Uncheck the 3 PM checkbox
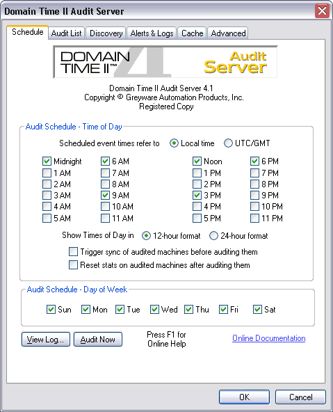This screenshot has width=333, height=412. pyautogui.click(x=197, y=196)
